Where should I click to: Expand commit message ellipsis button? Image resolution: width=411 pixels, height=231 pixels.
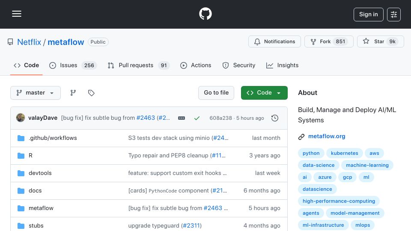[182, 118]
